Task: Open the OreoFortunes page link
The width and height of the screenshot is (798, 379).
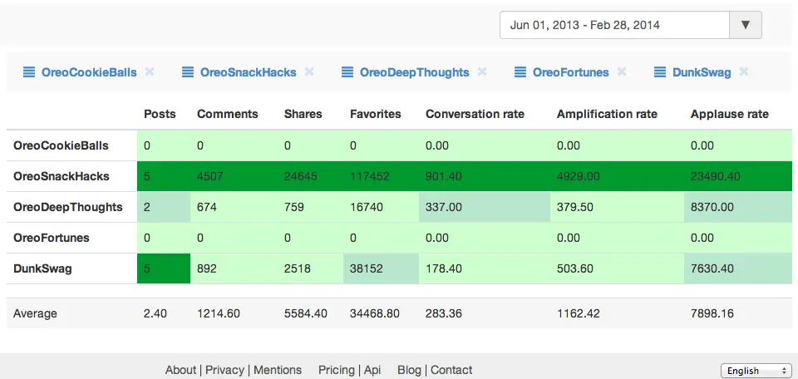Action: tap(570, 72)
